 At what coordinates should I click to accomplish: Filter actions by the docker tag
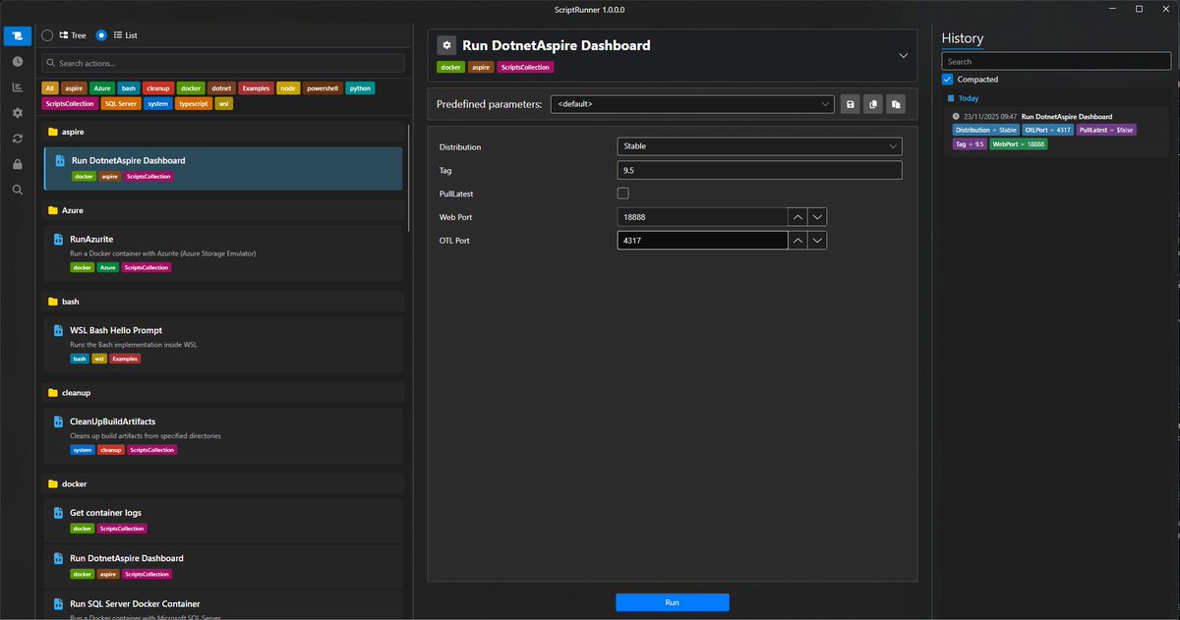pyautogui.click(x=191, y=88)
